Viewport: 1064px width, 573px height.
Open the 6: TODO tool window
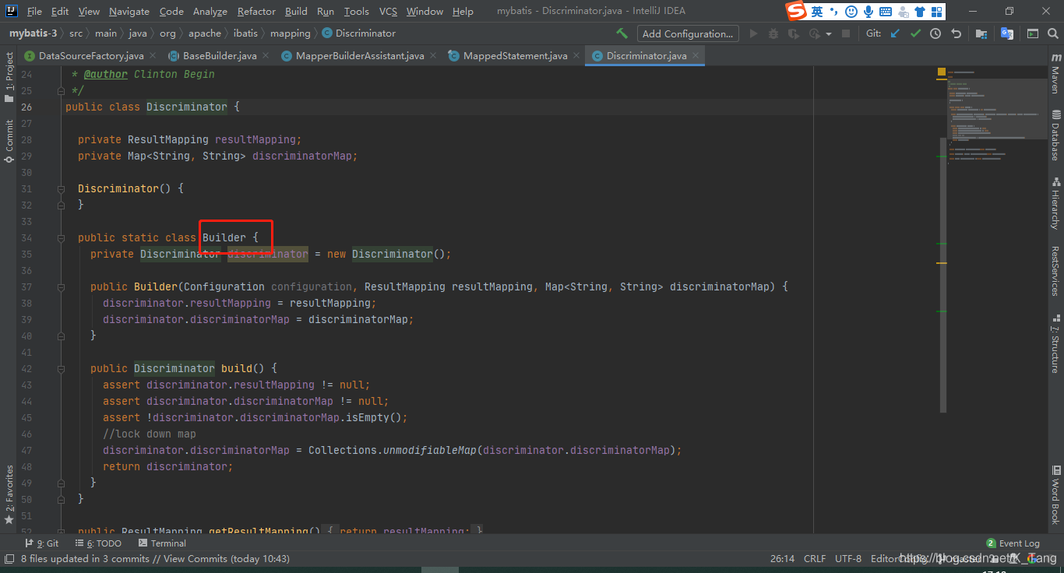pos(98,543)
